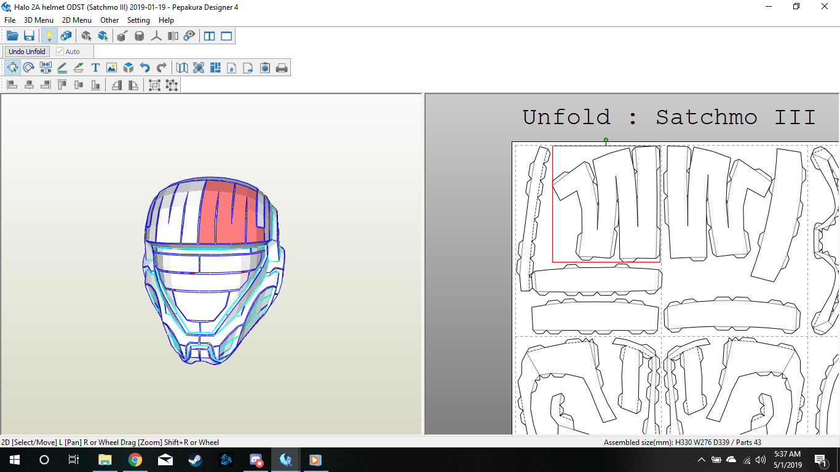Open a file with the folder icon

12,36
